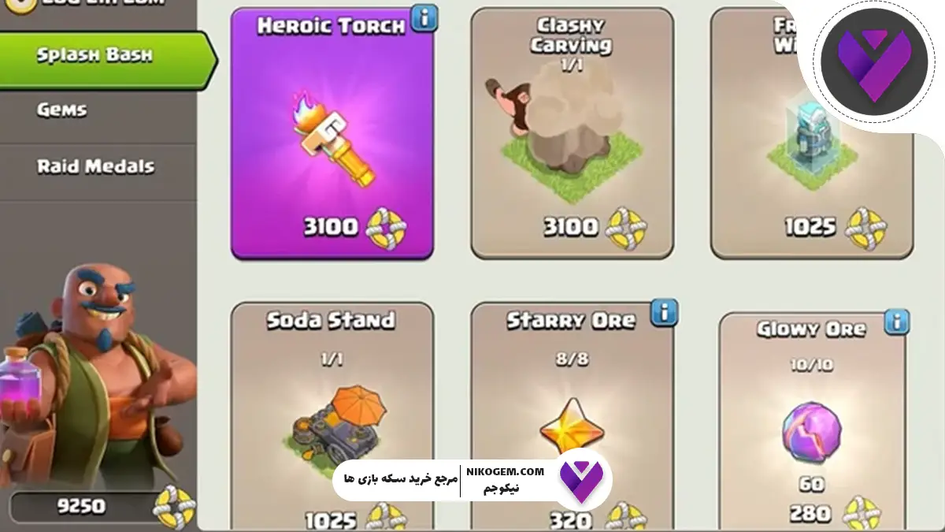Go to the Raid Medals tab

coord(98,166)
